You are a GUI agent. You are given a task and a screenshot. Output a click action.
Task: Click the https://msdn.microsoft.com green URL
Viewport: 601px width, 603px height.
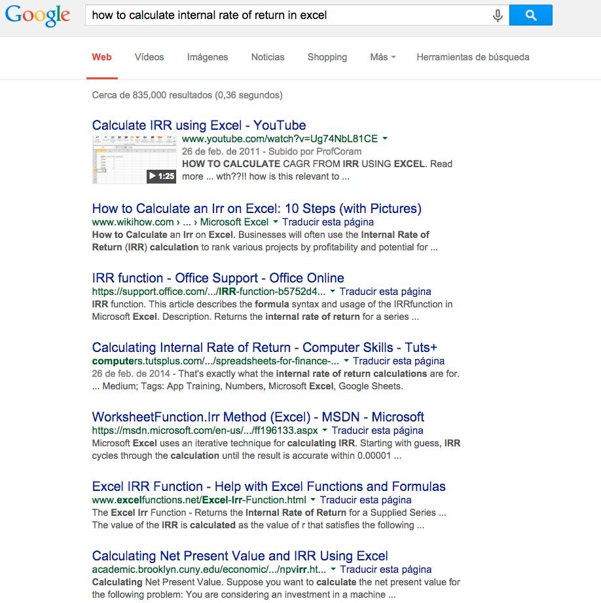click(205, 431)
